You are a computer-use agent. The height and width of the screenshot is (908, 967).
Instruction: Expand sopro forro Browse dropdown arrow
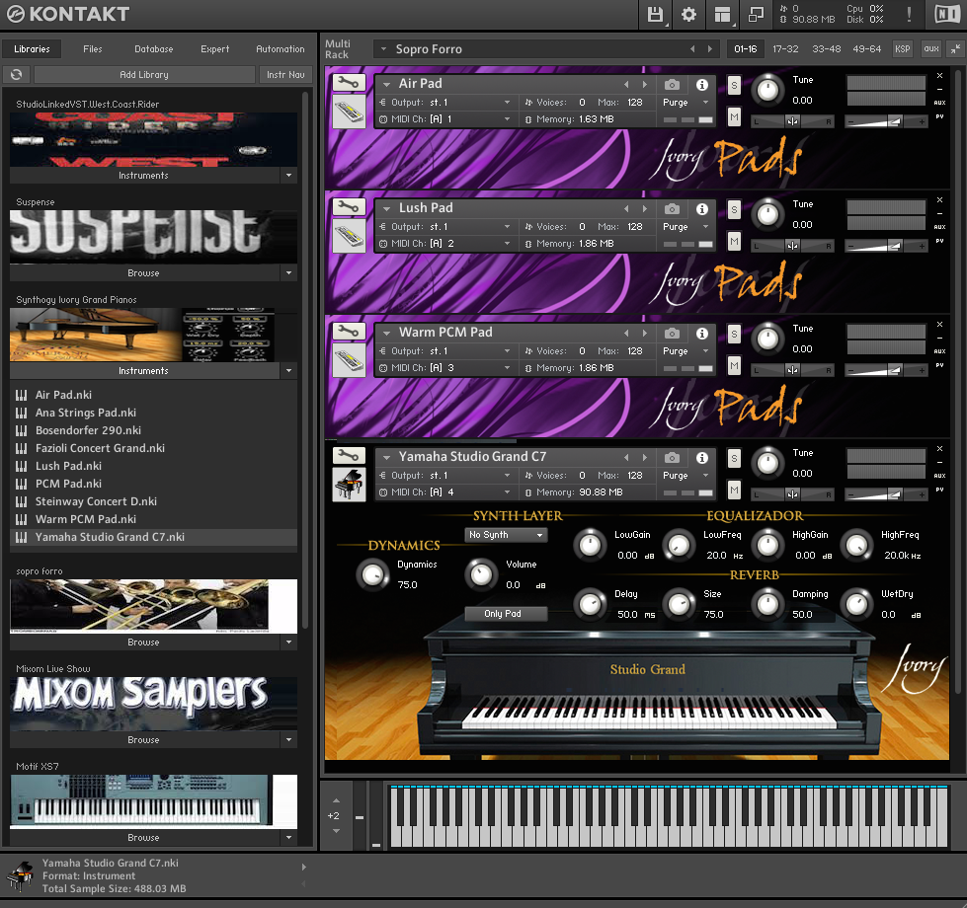coord(288,642)
